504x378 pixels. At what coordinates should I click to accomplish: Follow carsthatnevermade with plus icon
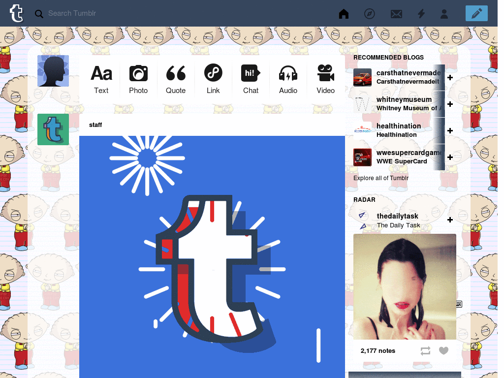click(450, 77)
